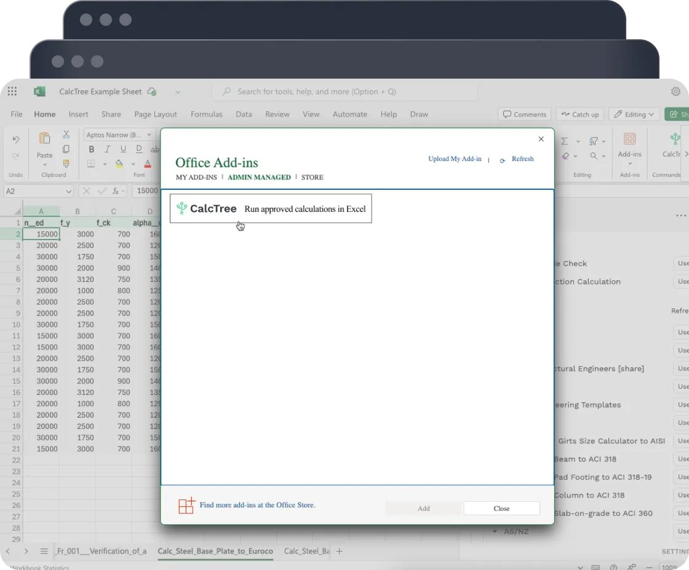689x570 pixels.
Task: Click the formula bar confirm checkmark
Action: click(x=102, y=191)
